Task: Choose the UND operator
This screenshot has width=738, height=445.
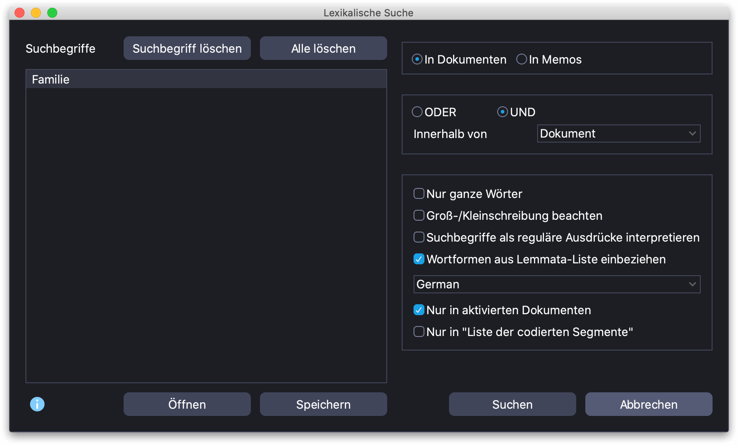Action: click(502, 112)
